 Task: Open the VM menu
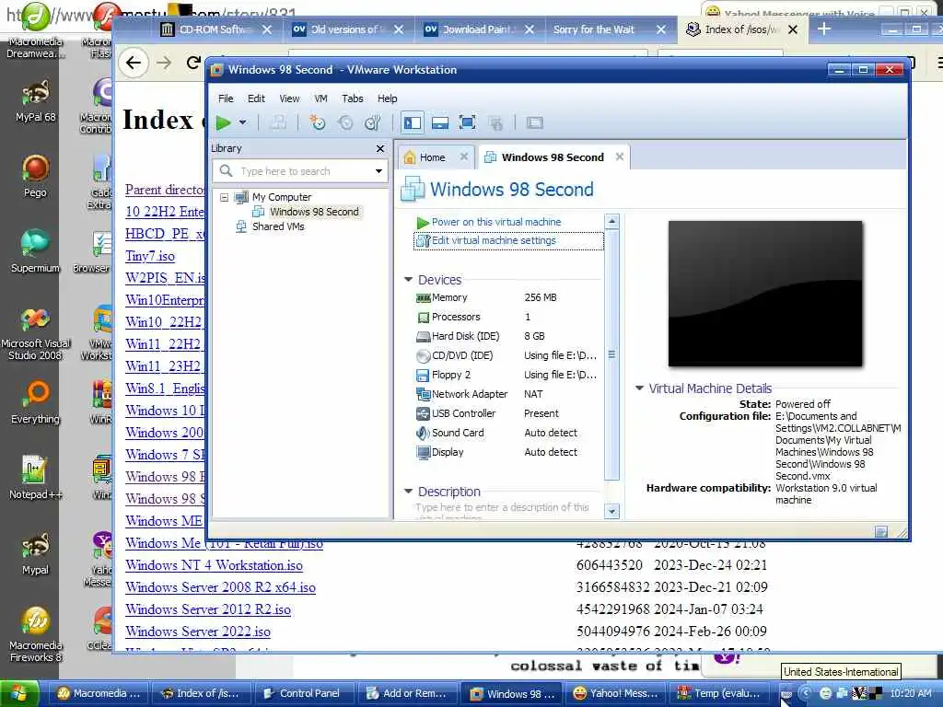[321, 99]
